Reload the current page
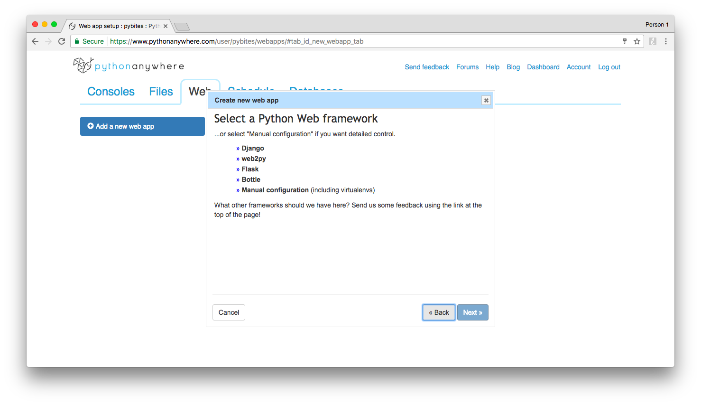The image size is (701, 405). tap(62, 41)
